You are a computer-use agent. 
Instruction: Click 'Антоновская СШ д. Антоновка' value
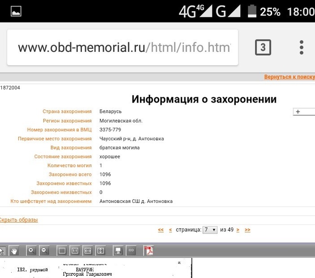pos(136,201)
